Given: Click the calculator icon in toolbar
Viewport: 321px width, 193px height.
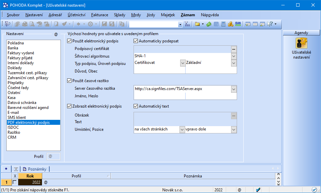Looking at the screenshot, I should coord(223,24).
